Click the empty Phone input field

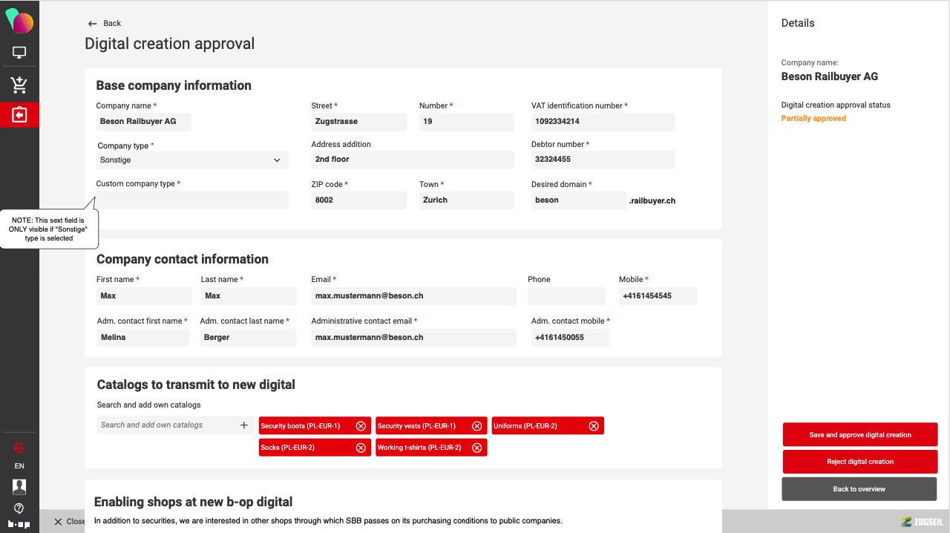coord(566,296)
